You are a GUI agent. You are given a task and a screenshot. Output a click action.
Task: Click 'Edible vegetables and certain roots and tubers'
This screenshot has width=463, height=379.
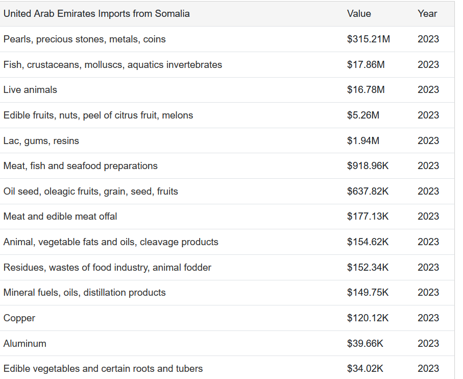pyautogui.click(x=103, y=368)
